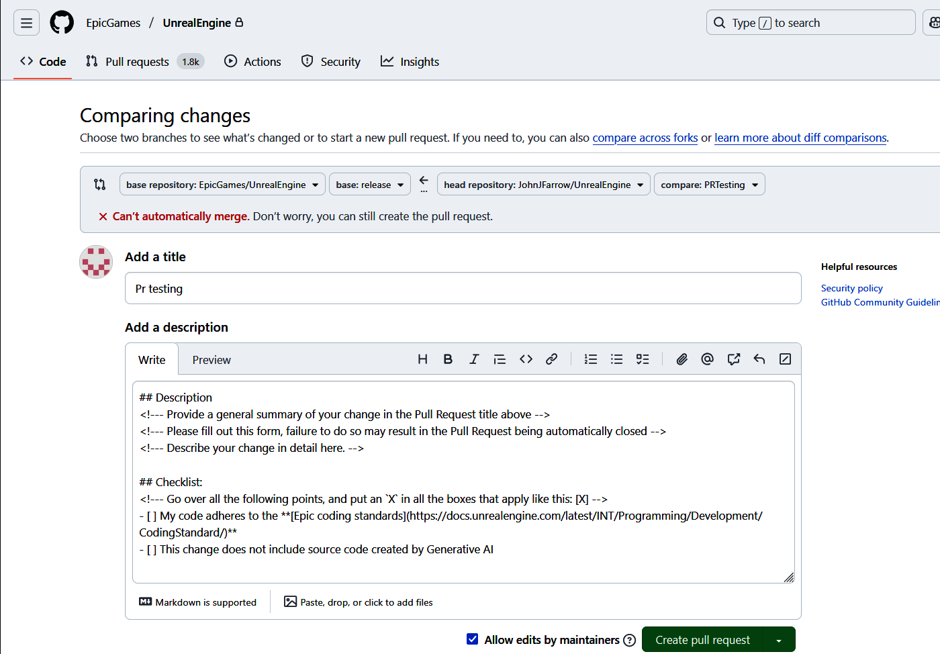Insert code using the code brackets icon
The image size is (940, 654).
[x=526, y=359]
